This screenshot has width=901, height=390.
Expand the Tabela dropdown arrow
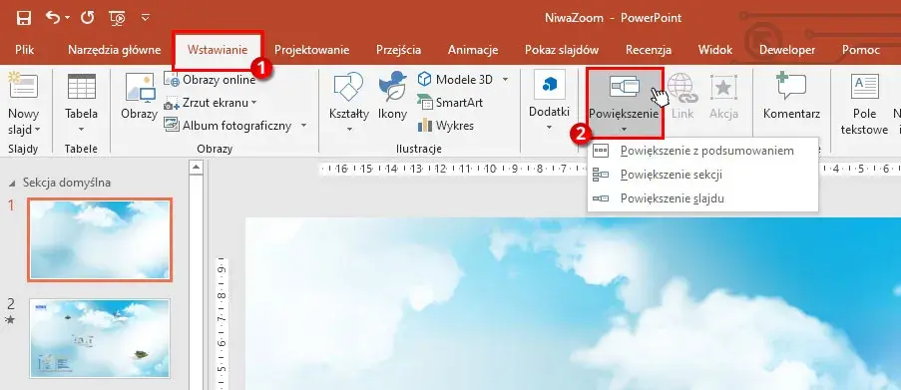point(81,130)
